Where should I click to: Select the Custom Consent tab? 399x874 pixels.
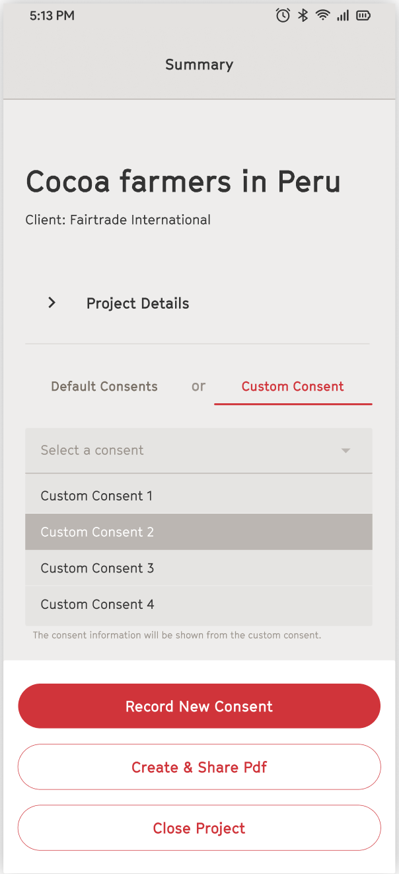(293, 387)
